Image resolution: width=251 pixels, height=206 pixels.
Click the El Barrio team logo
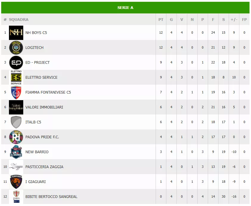coord(16,152)
